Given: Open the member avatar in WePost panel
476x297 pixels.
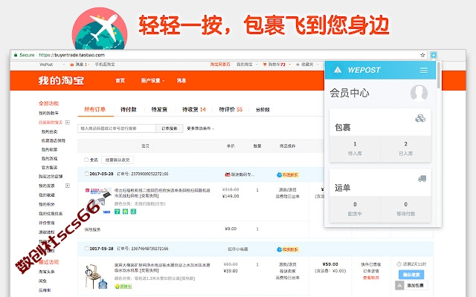Looking at the screenshot, I should [x=419, y=93].
